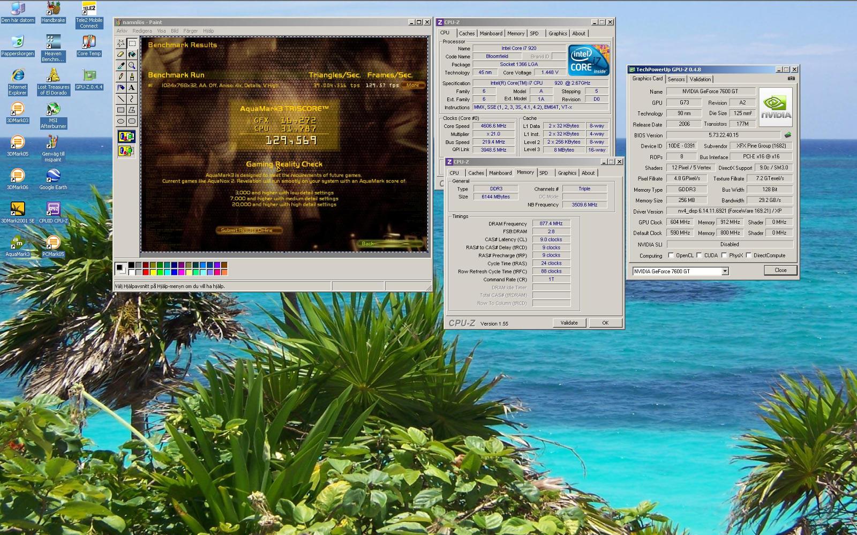This screenshot has width=857, height=535.
Task: Select the Polygon shape tool
Action: coord(132,110)
